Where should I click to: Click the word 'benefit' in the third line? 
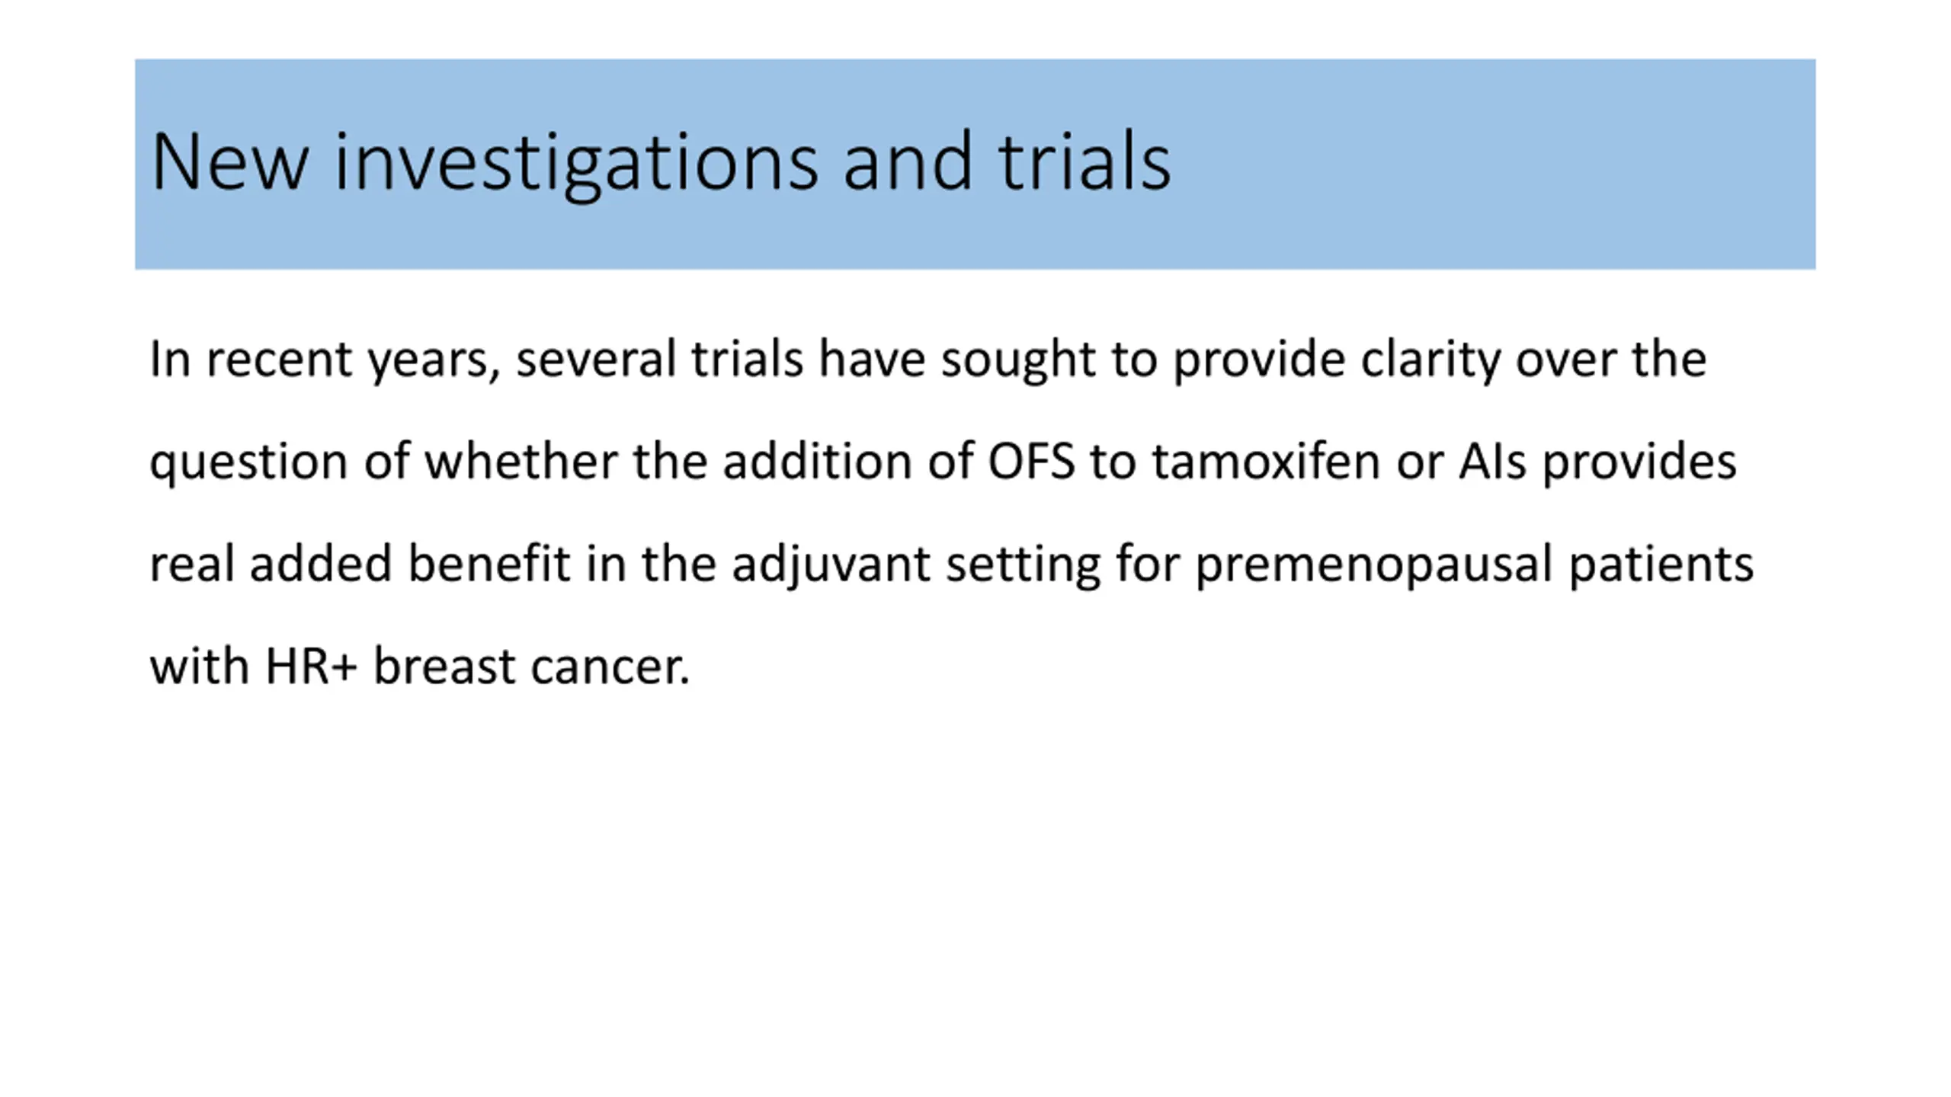click(x=489, y=564)
